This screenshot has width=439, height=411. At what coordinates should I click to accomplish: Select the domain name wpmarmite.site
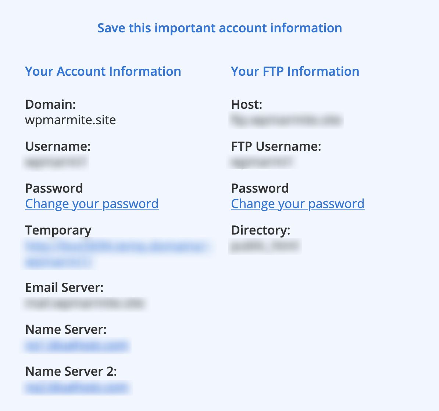click(70, 120)
